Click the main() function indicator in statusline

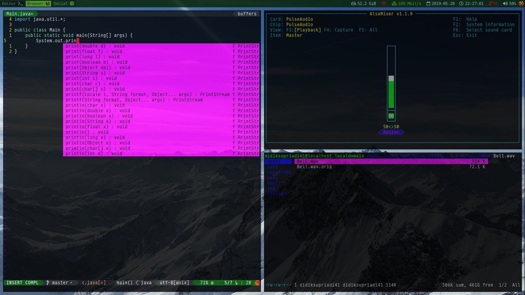coord(125,283)
